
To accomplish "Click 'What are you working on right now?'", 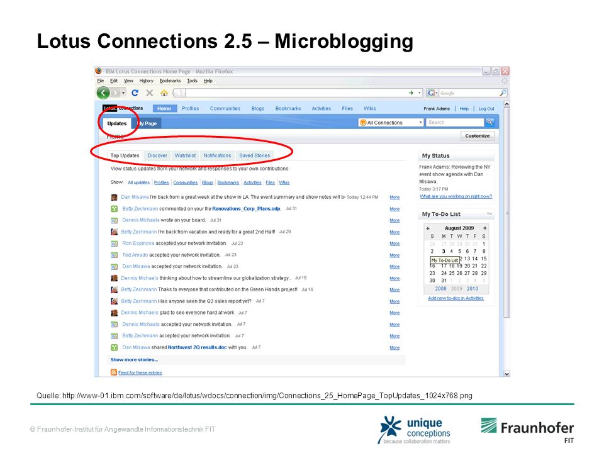I will pyautogui.click(x=456, y=196).
